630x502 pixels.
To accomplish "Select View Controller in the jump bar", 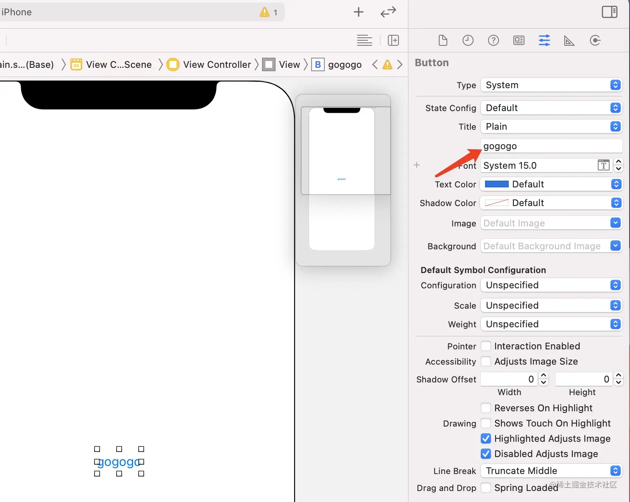I will [x=217, y=64].
